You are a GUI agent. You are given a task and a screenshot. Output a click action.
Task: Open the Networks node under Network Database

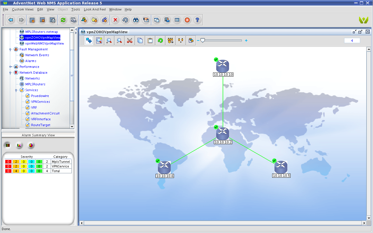click(x=32, y=78)
